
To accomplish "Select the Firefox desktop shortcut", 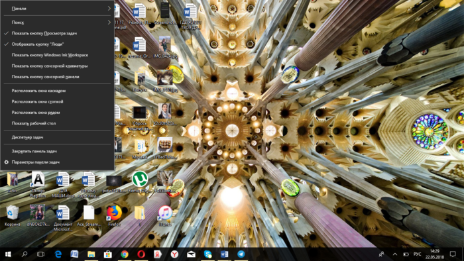I will click(x=114, y=216).
